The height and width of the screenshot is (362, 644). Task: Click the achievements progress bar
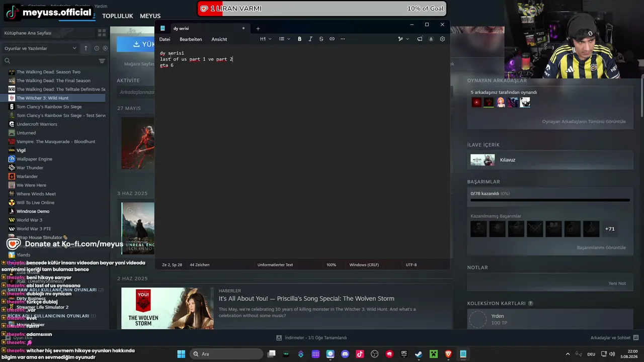550,200
